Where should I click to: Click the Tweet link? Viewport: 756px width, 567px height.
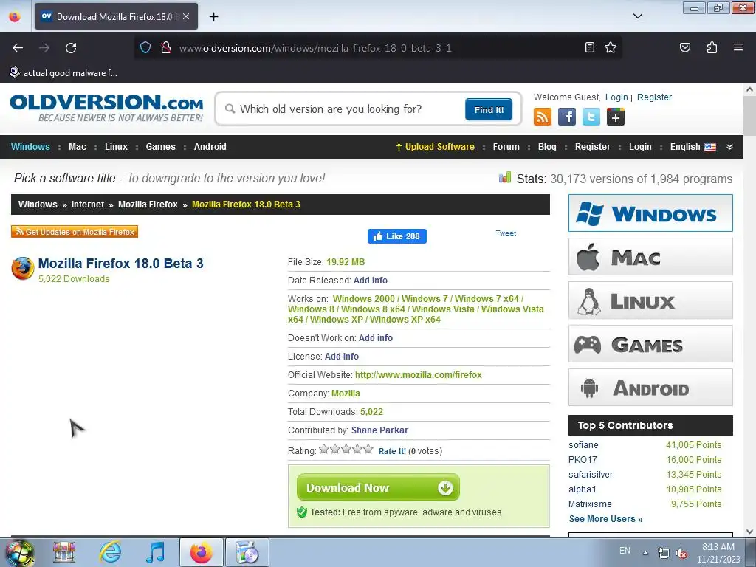(x=506, y=233)
